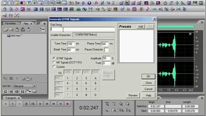This screenshot has height=116, width=206.
Task: Click zoom out vertically icon in Zoom panel
Action: point(128,110)
